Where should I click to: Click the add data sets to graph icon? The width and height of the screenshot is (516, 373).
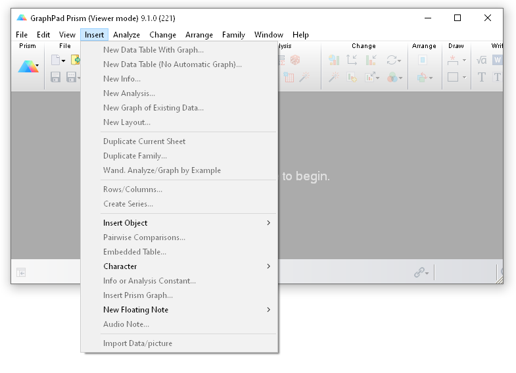[352, 78]
